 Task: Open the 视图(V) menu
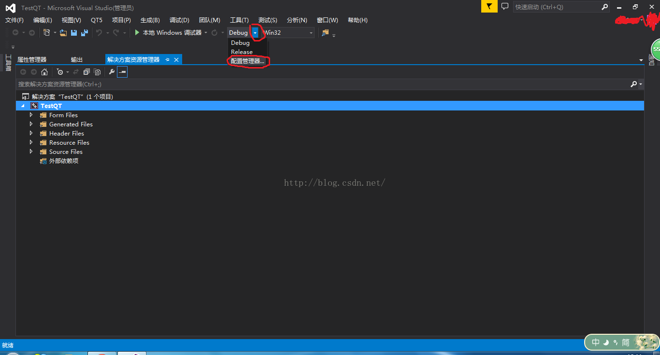(72, 20)
